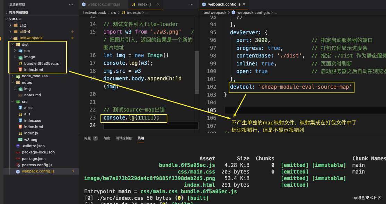The image size is (386, 204).
Task: Open w3.png in the src folder
Action: (31, 140)
